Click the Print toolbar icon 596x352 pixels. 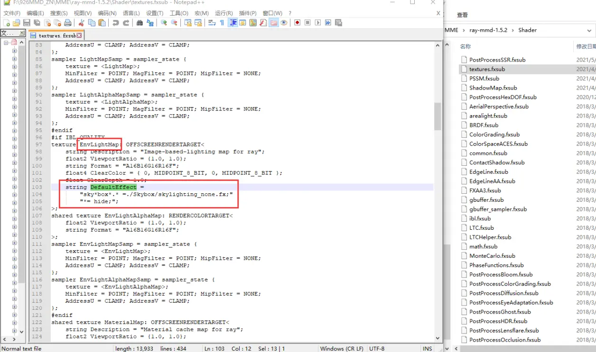pyautogui.click(x=67, y=23)
